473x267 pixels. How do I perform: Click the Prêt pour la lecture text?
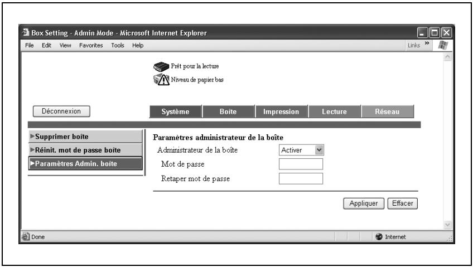[195, 66]
